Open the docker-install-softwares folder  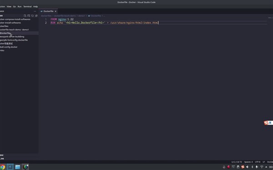19,23
